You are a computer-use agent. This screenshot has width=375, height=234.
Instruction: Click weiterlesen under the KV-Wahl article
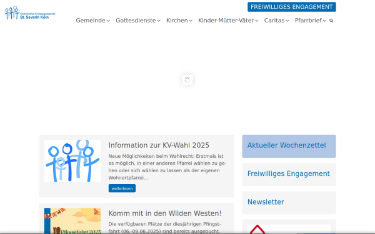click(122, 188)
